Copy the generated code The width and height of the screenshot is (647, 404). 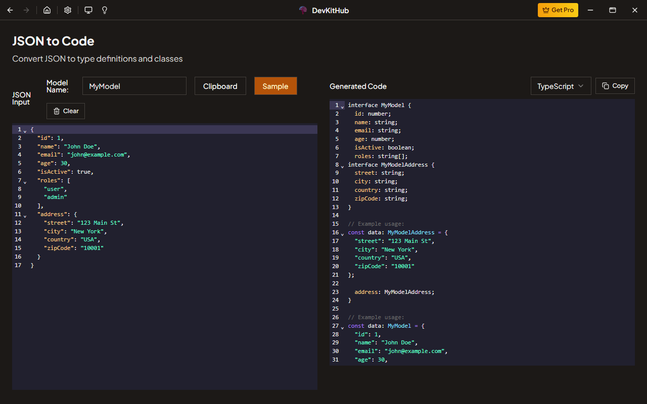[615, 86]
